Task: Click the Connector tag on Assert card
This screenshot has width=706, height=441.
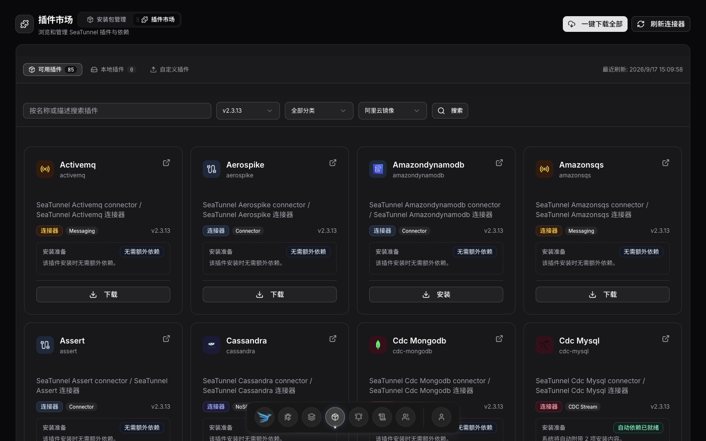Action: pos(81,407)
